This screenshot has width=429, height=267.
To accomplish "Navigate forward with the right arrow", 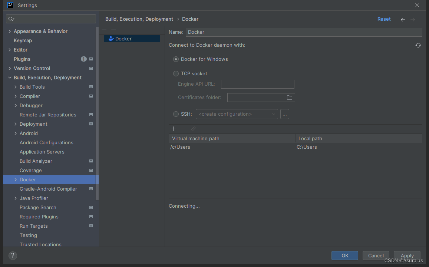I will [413, 19].
